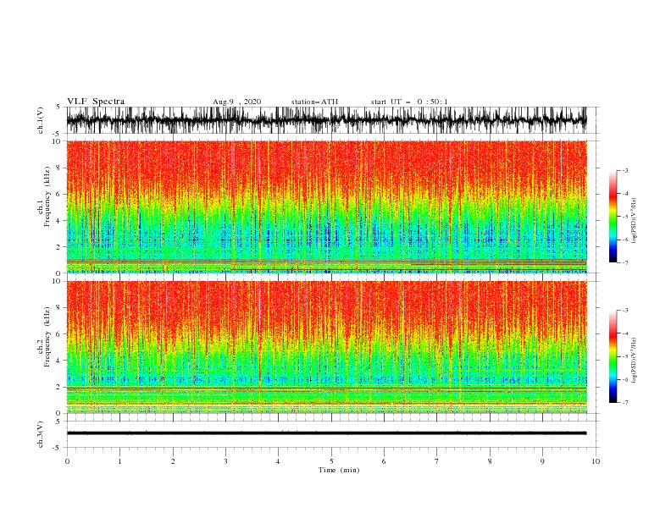Click the 'Time (min)' axis label

coord(339,470)
